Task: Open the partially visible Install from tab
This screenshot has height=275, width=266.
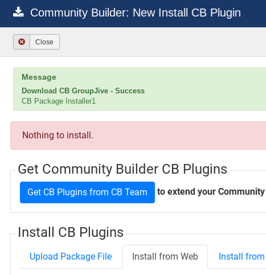Action: click(x=242, y=256)
